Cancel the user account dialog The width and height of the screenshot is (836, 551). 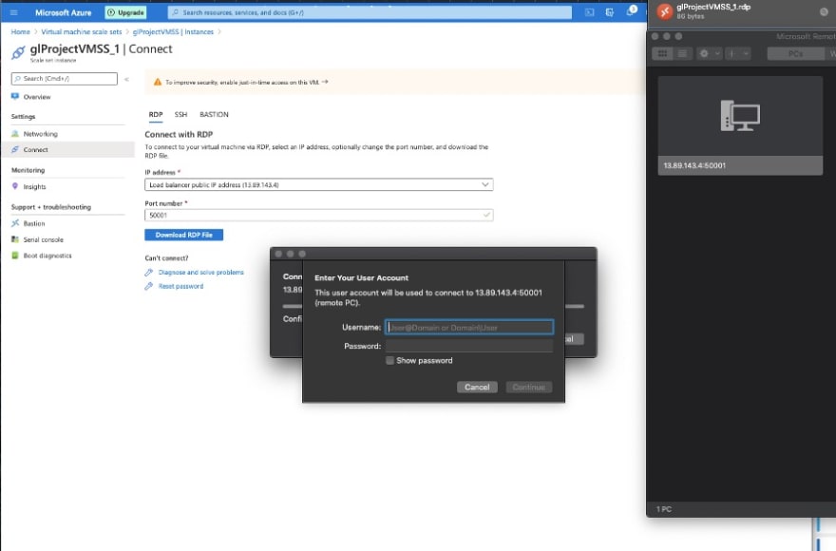coord(477,388)
